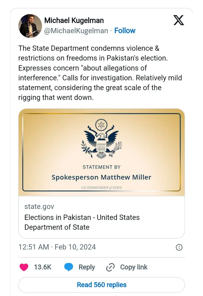Click the X logo icon

179,20
